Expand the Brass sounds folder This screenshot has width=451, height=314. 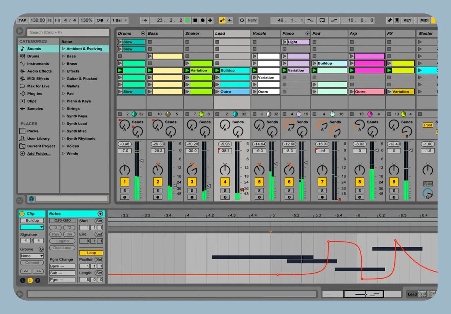coord(64,64)
